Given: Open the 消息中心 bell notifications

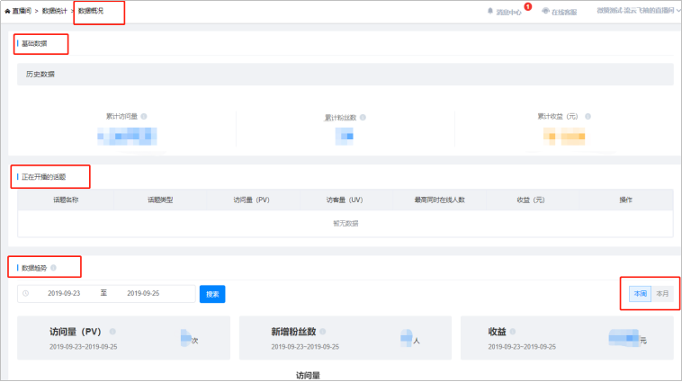Looking at the screenshot, I should [x=490, y=13].
